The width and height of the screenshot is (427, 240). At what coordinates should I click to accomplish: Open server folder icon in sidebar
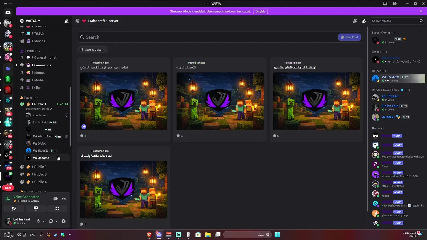tap(8, 69)
